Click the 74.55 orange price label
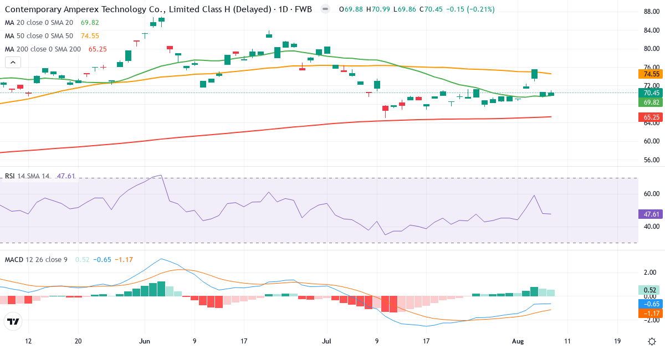Viewport: 665px width, 349px height. tap(651, 74)
